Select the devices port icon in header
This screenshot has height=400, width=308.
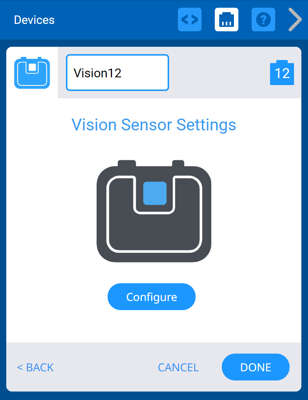click(x=227, y=20)
